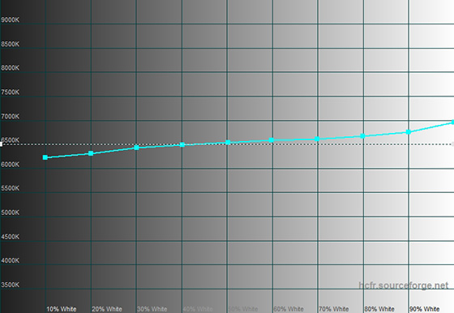The height and width of the screenshot is (313, 454).
Task: Click the '20% White' x-axis label
Action: tap(107, 309)
